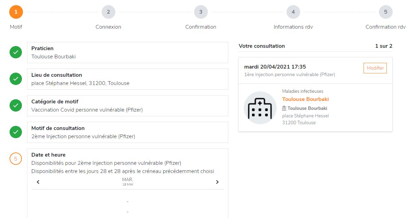Screen dimensions: 406x218
Task: Open the orange Toulouse Bourbaki link
Action: coord(305,99)
